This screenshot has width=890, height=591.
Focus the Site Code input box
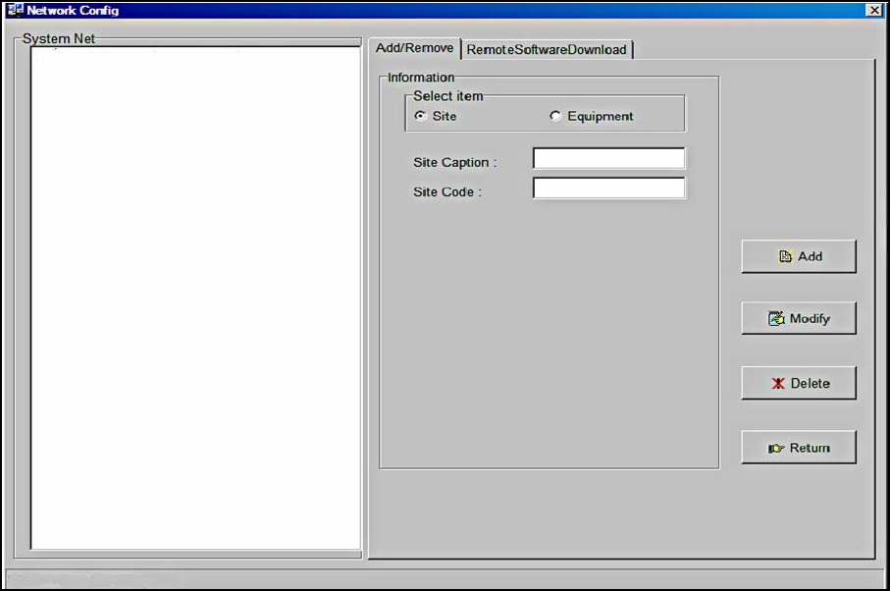coord(608,188)
